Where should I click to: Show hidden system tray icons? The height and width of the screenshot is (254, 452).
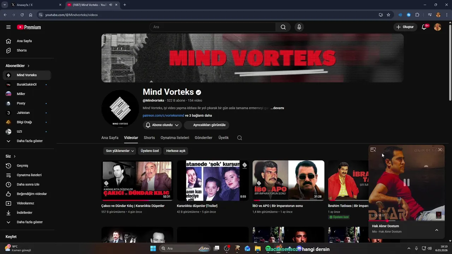coord(409,248)
